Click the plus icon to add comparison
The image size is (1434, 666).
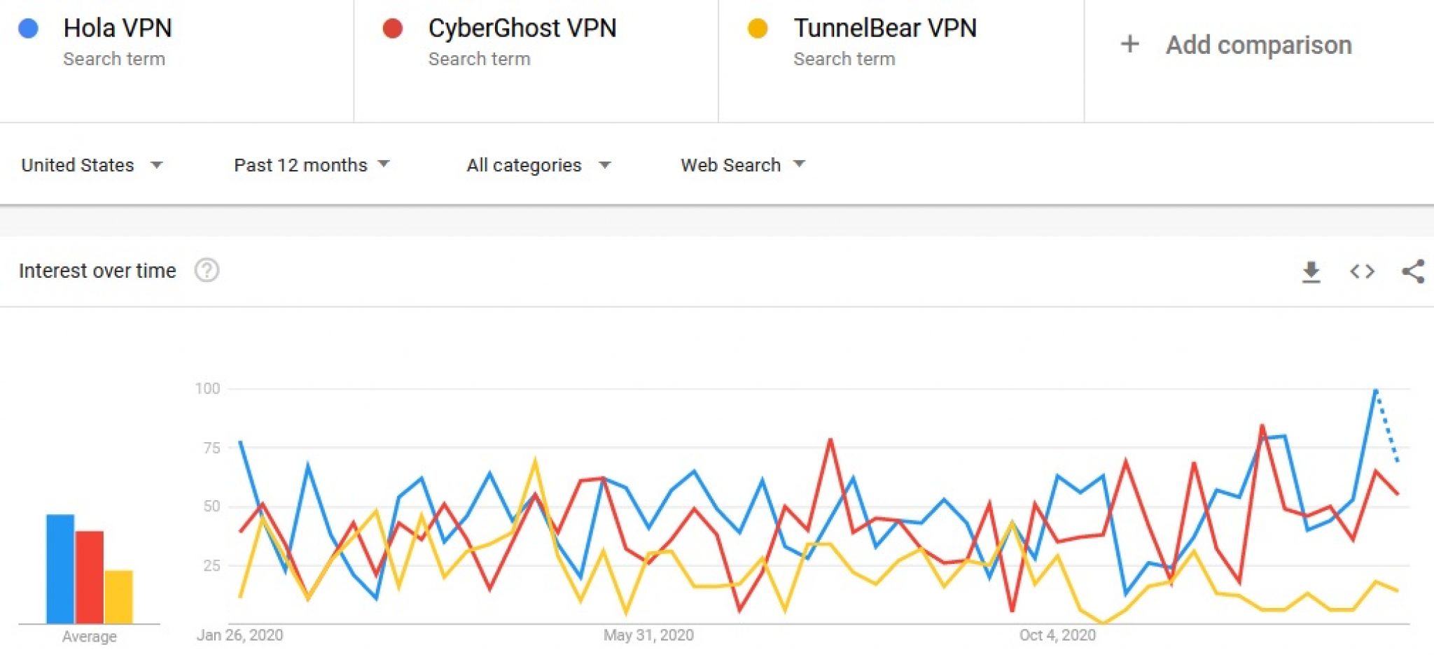pyautogui.click(x=1129, y=45)
